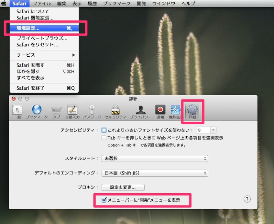Open the ファイル menu
This screenshot has width=274, height=224.
42,3
